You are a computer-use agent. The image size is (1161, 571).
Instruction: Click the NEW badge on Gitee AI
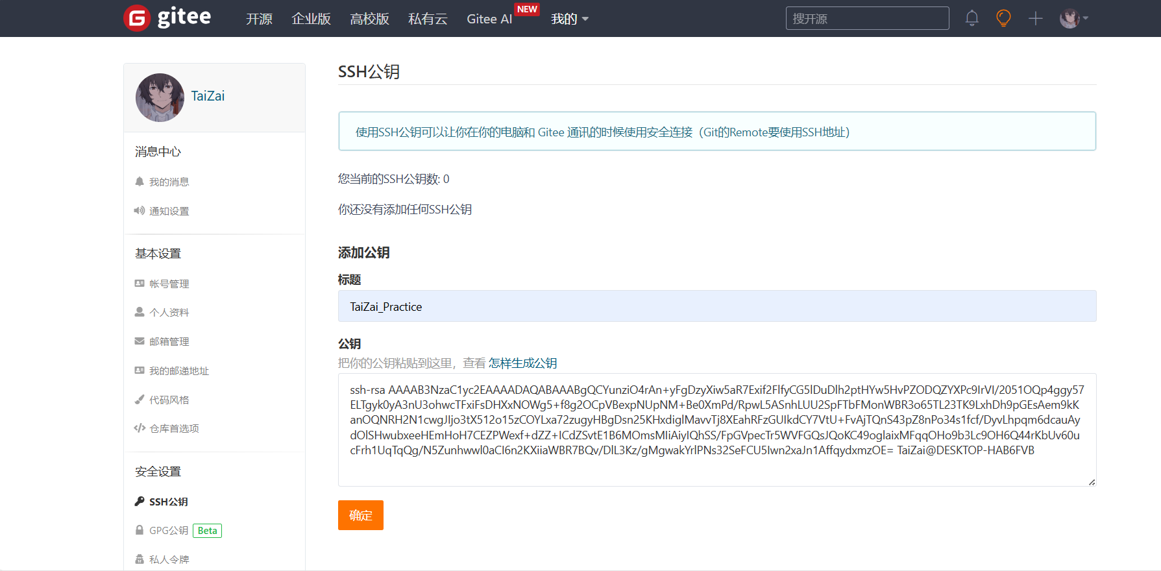click(x=527, y=9)
